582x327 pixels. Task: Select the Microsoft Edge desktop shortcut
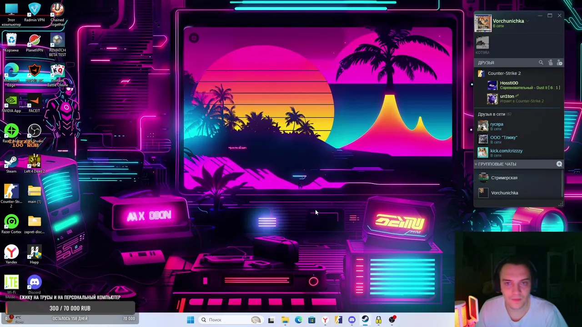pyautogui.click(x=11, y=75)
